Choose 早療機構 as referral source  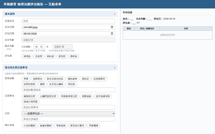(93, 126)
